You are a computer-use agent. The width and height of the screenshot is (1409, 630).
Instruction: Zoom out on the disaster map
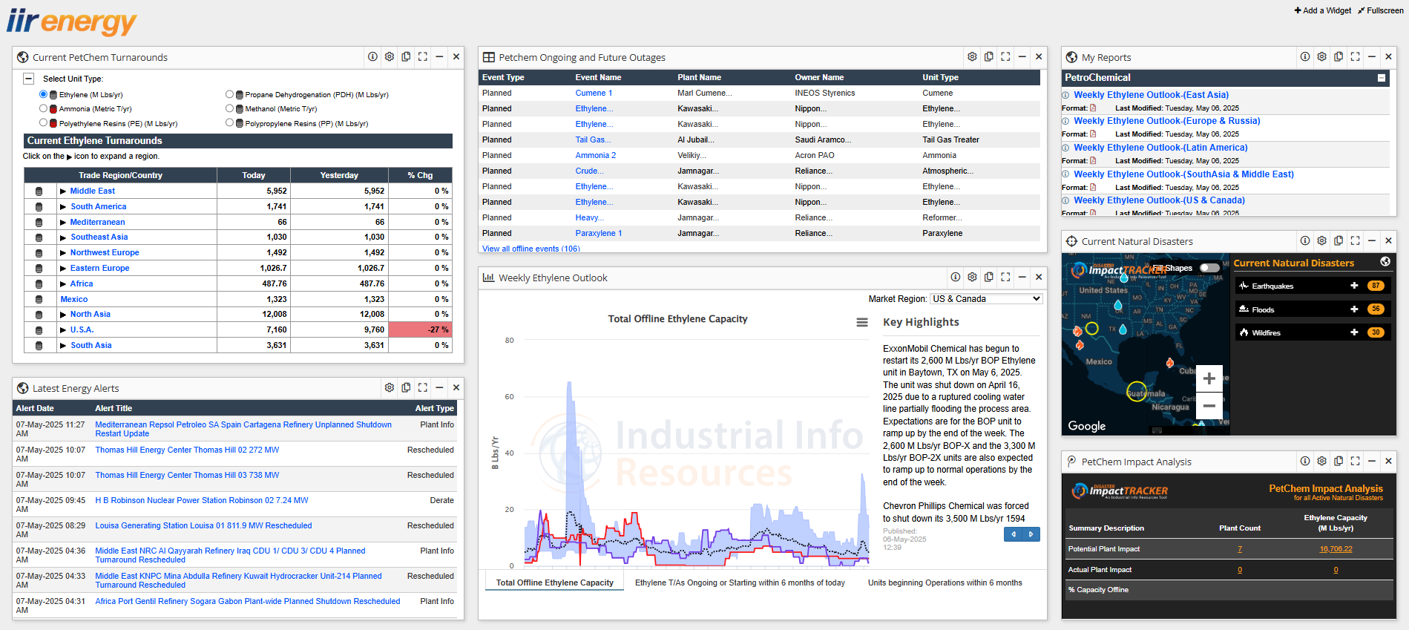tap(1209, 406)
